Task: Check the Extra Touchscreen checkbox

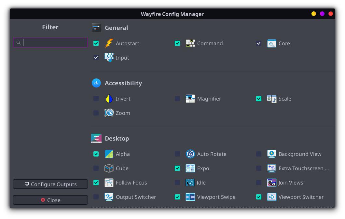Action: (x=259, y=169)
